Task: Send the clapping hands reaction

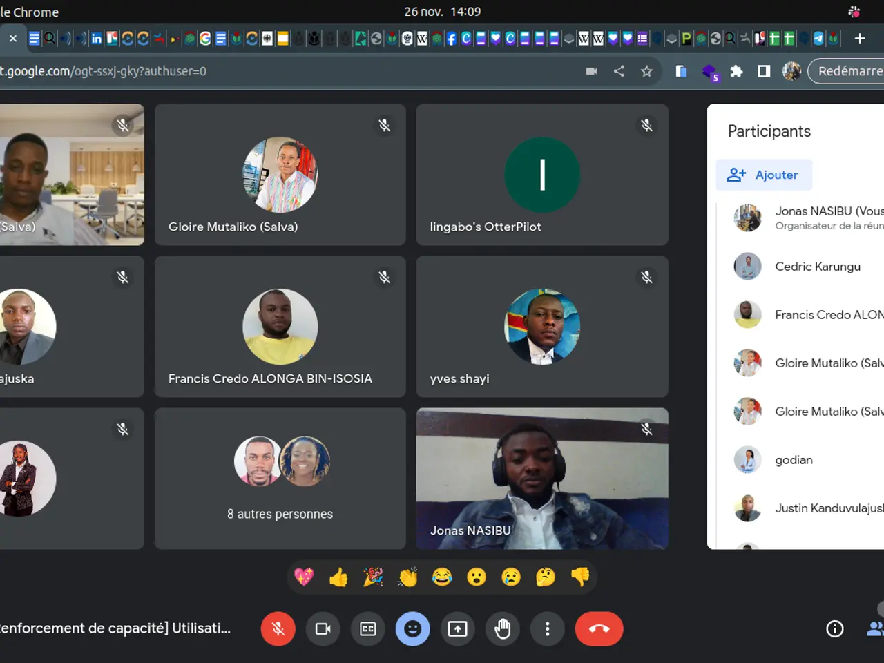Action: point(407,577)
